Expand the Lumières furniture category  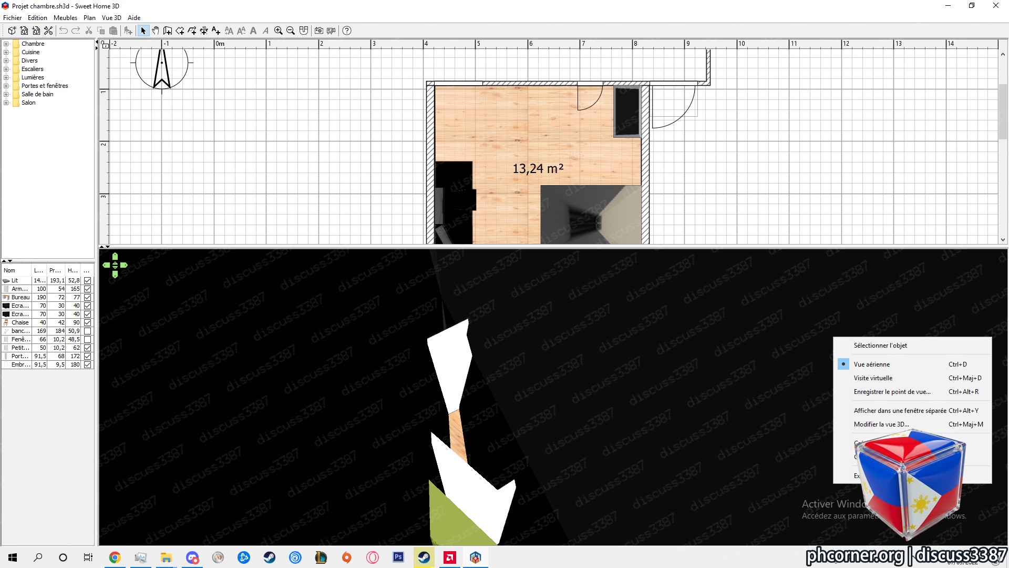click(6, 77)
